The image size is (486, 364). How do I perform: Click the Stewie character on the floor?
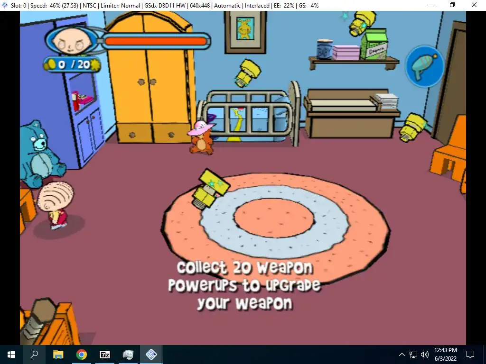[x=56, y=206]
